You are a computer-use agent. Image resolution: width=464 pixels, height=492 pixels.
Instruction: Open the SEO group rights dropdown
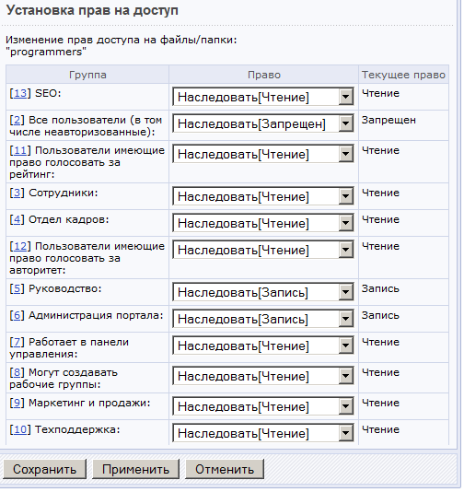click(x=262, y=97)
